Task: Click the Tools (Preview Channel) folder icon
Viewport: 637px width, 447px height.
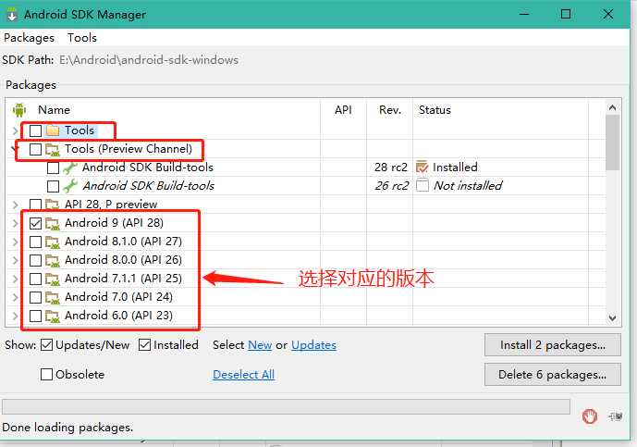Action: click(53, 149)
